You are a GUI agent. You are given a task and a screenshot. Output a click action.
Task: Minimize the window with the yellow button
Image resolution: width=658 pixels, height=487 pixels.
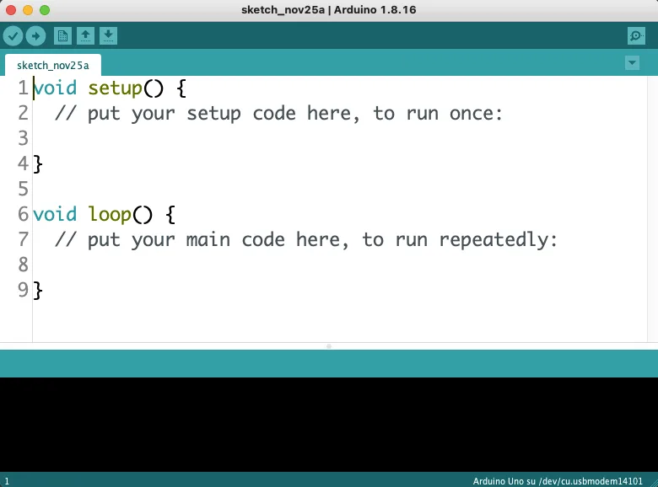[x=28, y=10]
